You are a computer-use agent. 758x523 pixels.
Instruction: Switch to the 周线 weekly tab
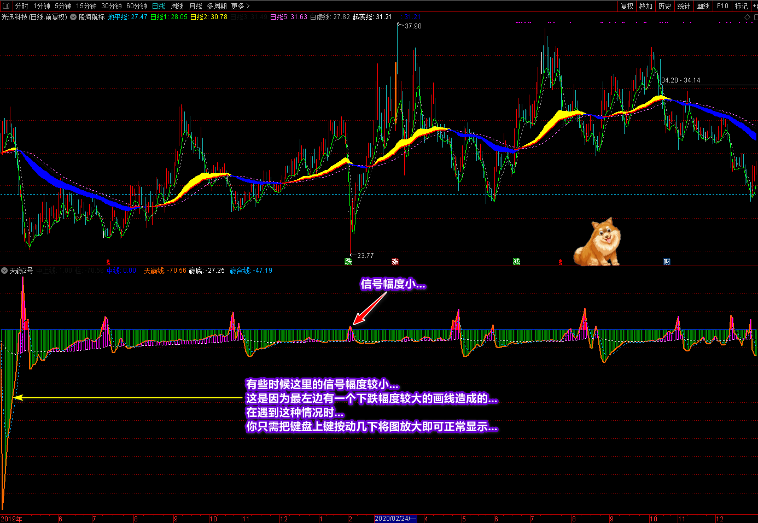177,6
